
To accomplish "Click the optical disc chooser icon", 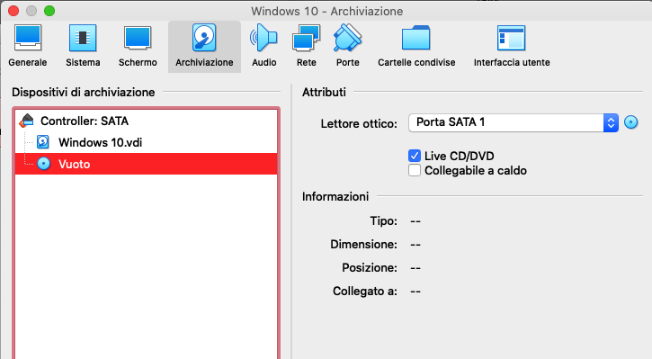I will [630, 122].
